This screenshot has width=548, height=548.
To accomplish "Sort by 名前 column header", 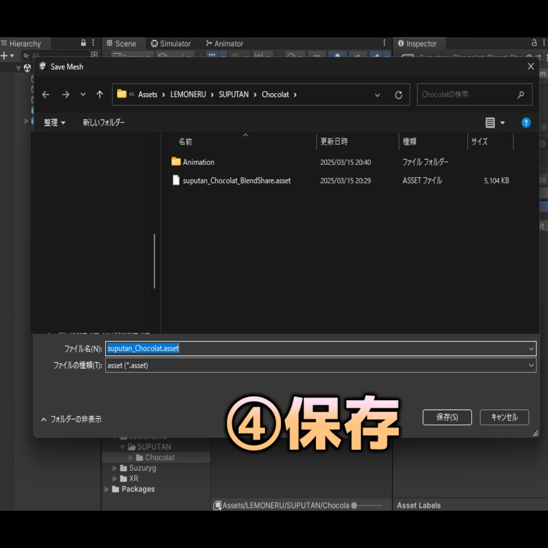I will 185,141.
